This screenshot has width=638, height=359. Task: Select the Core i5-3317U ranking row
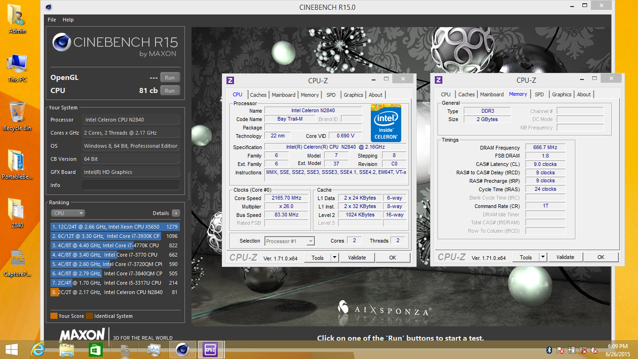[x=115, y=283]
